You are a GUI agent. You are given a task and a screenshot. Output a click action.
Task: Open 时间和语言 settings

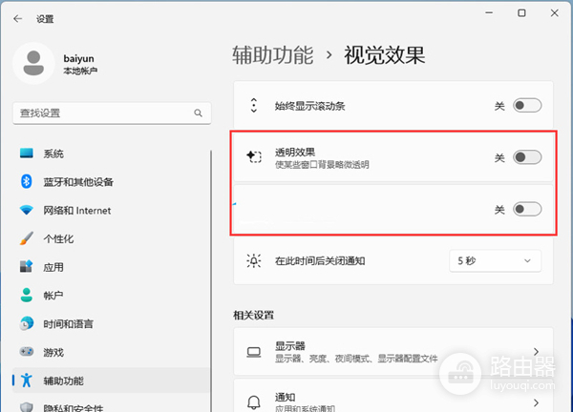(x=111, y=323)
